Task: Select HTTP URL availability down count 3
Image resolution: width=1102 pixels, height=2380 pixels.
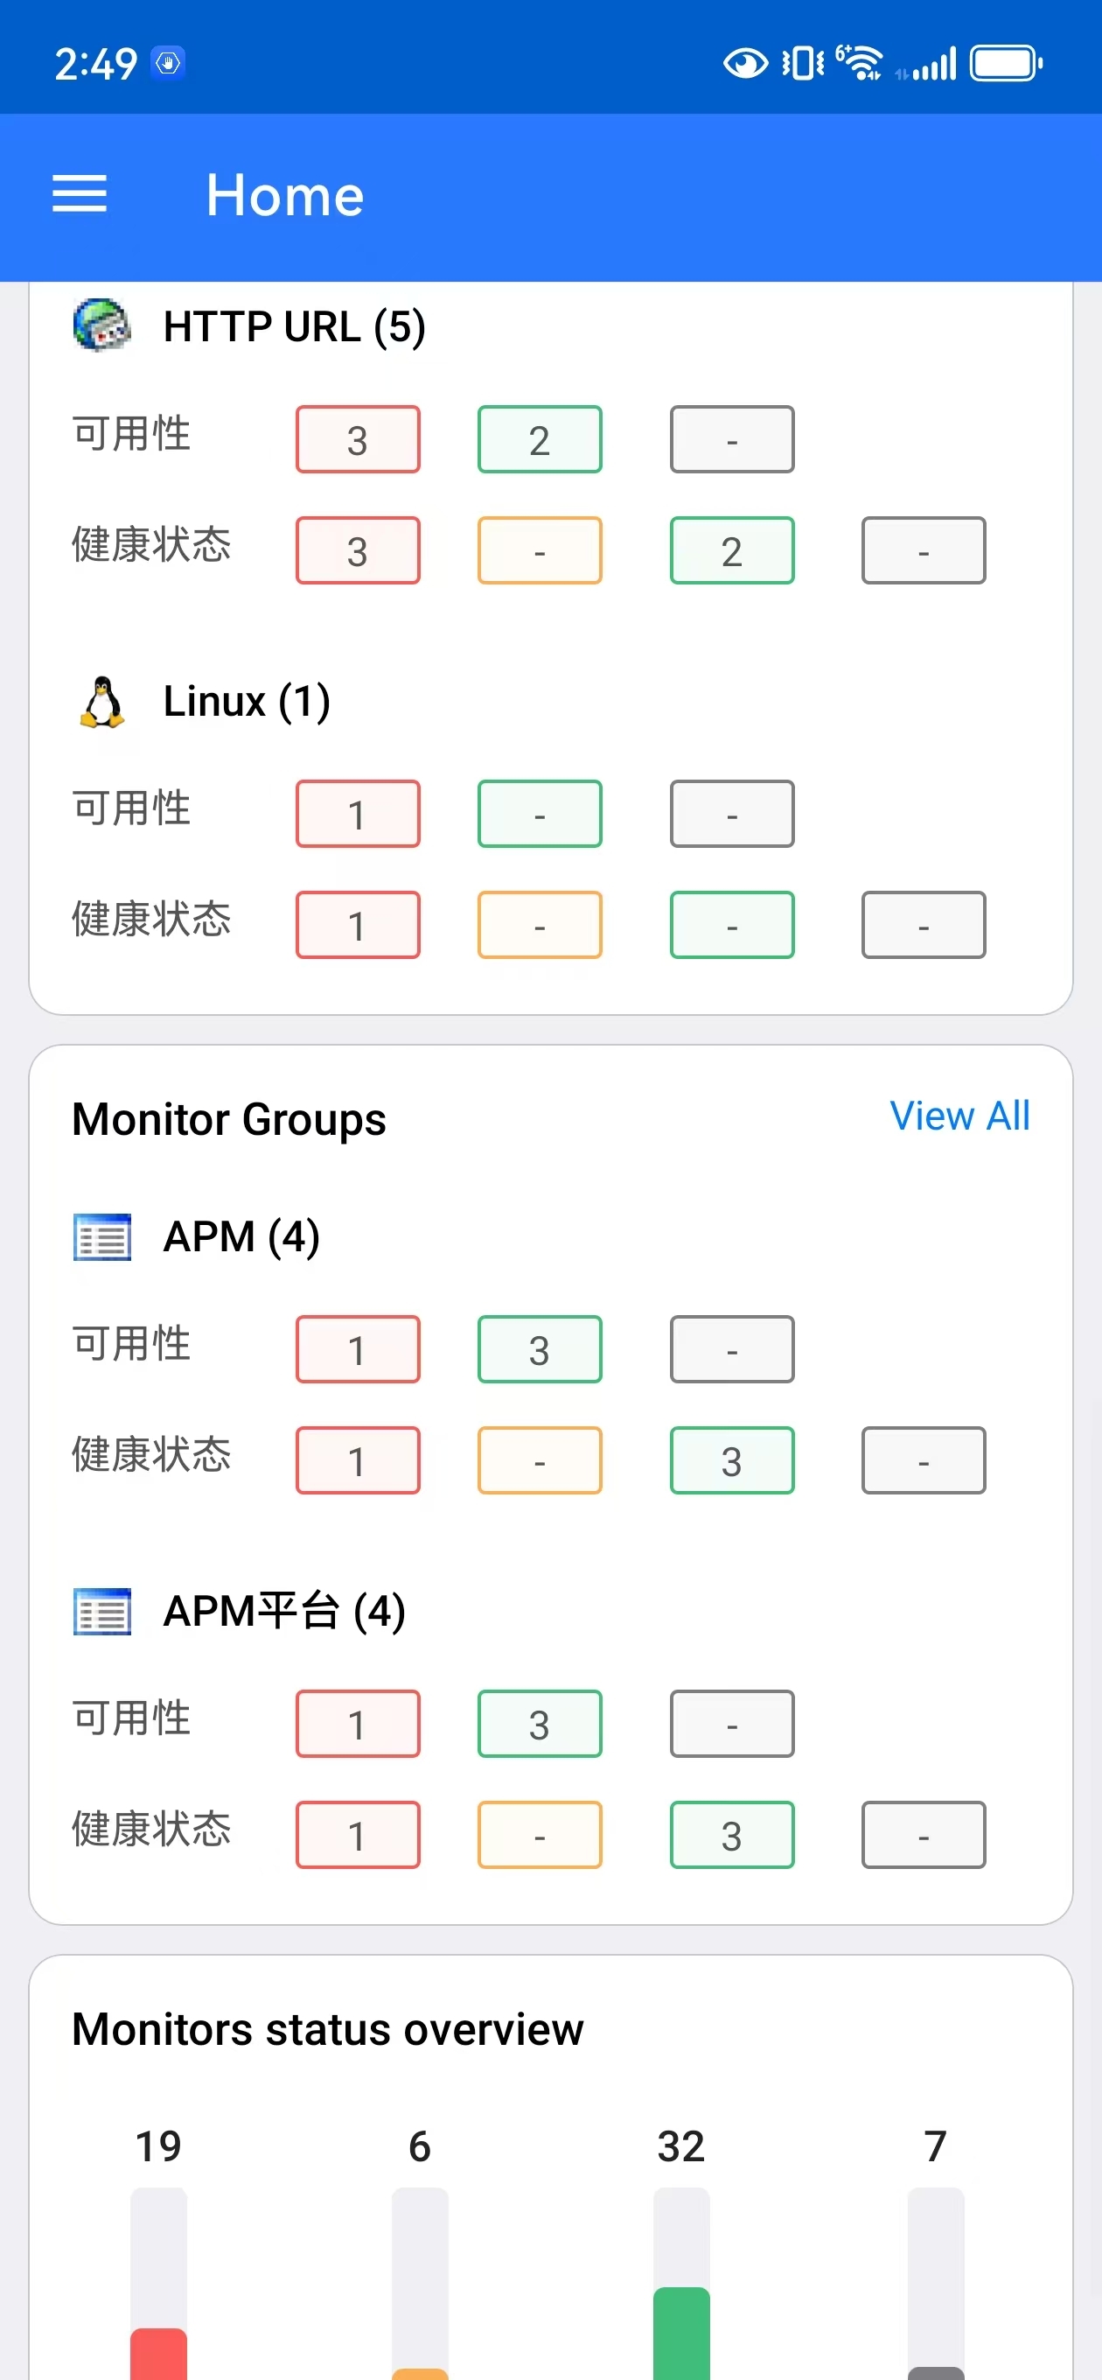Action: pos(358,440)
